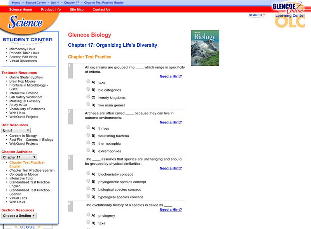
Task: Click the Student Center heading
Action: [28, 40]
